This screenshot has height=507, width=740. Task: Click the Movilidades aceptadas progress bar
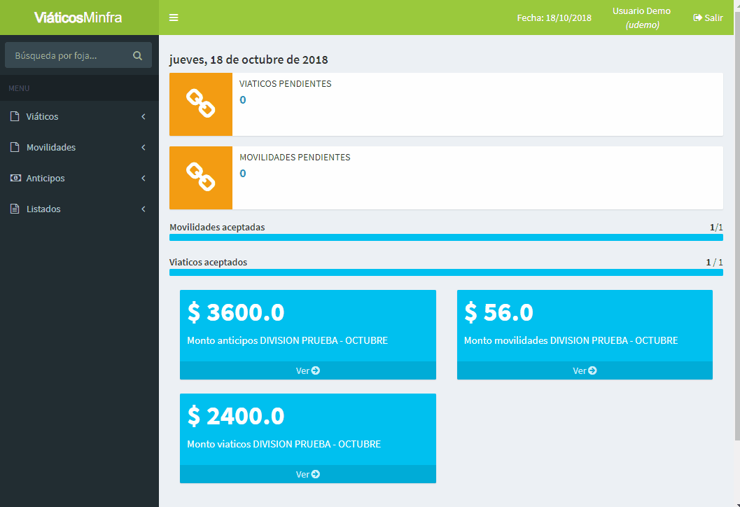[446, 238]
